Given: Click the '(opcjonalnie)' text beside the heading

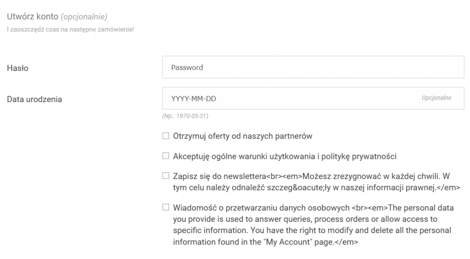Looking at the screenshot, I should click(84, 17).
